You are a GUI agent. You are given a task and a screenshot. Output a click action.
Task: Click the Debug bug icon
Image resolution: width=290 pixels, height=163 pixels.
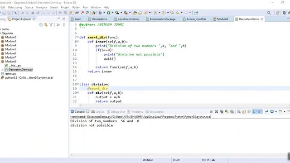(100, 13)
